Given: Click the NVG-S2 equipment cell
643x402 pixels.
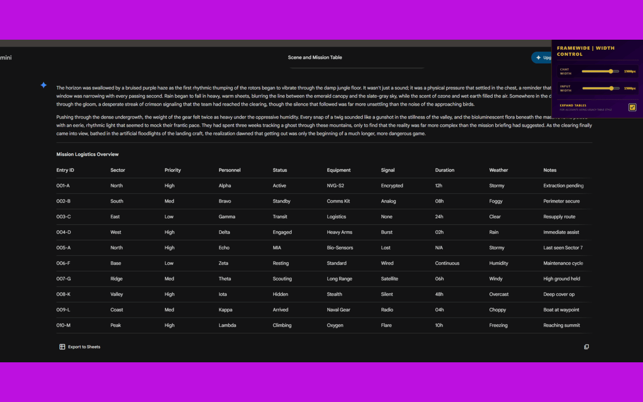Looking at the screenshot, I should pyautogui.click(x=336, y=186).
